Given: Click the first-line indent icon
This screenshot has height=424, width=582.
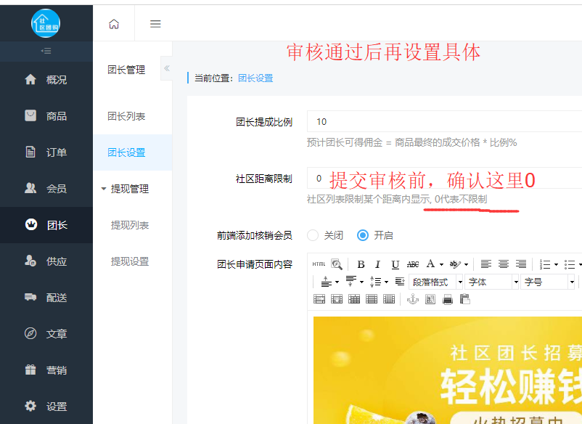Looking at the screenshot, I should (x=400, y=282).
